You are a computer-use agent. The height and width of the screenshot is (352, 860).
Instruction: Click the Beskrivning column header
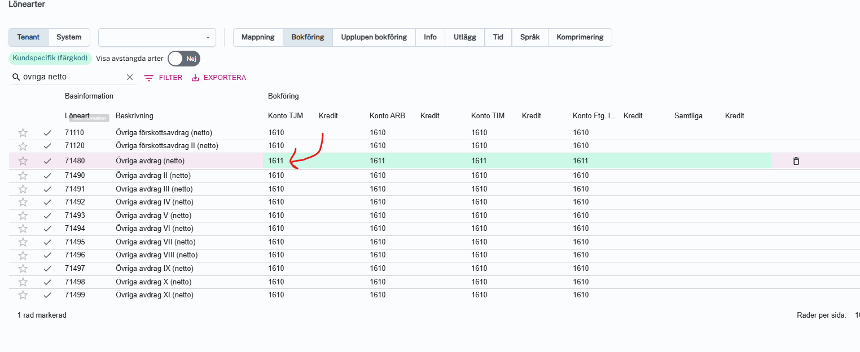pos(134,116)
